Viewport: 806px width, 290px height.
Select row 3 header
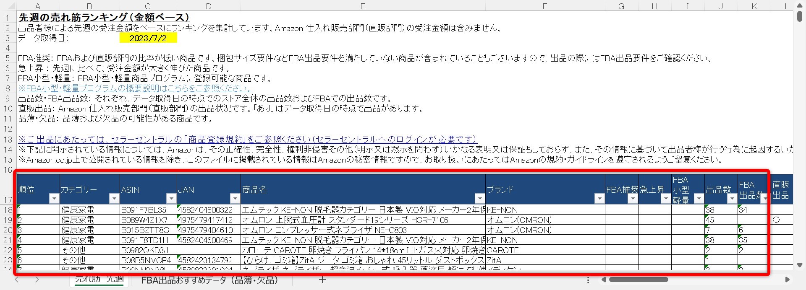click(8, 38)
